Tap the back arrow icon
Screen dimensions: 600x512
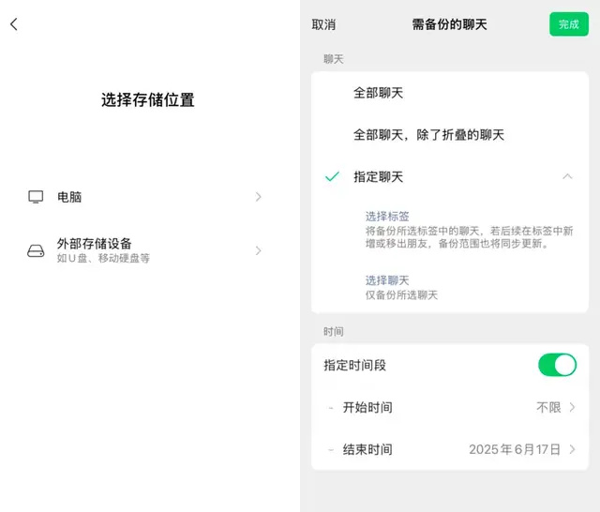tap(14, 24)
